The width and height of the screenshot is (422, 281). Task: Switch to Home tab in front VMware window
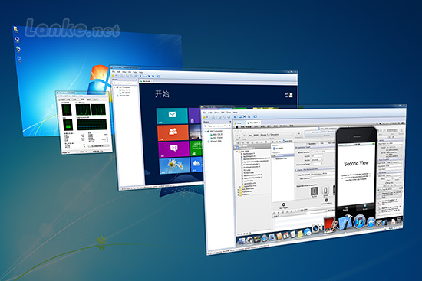tap(239, 123)
